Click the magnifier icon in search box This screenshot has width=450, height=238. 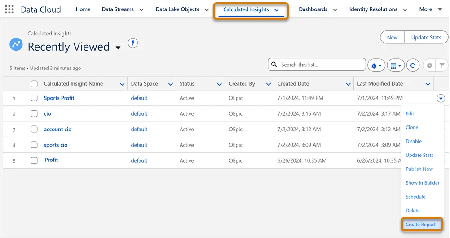[x=274, y=65]
